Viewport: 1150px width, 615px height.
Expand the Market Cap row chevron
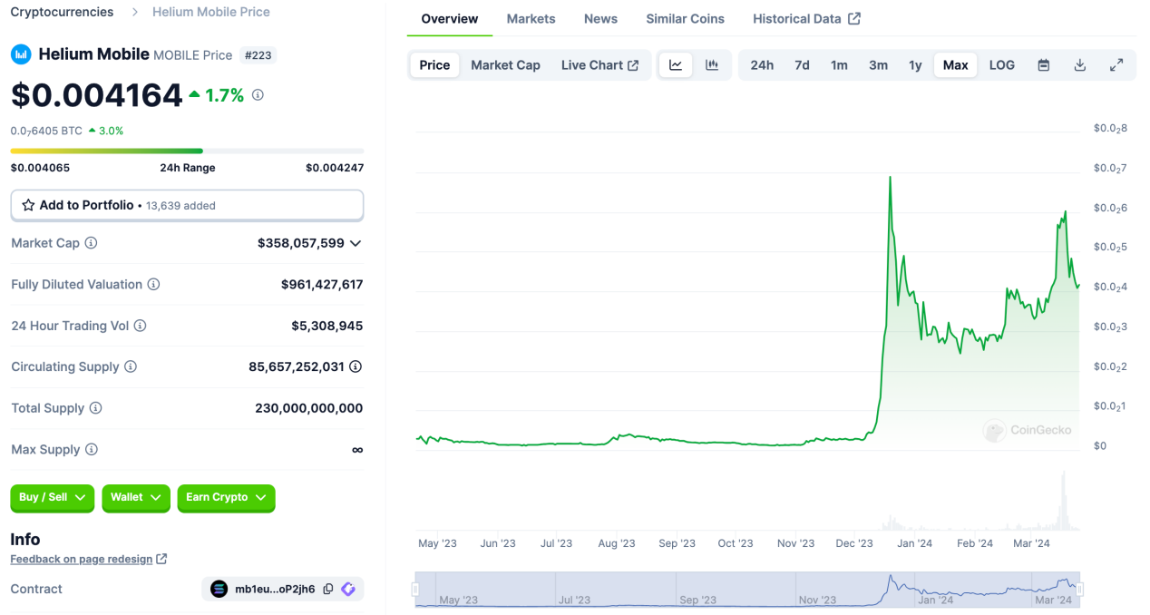point(356,242)
